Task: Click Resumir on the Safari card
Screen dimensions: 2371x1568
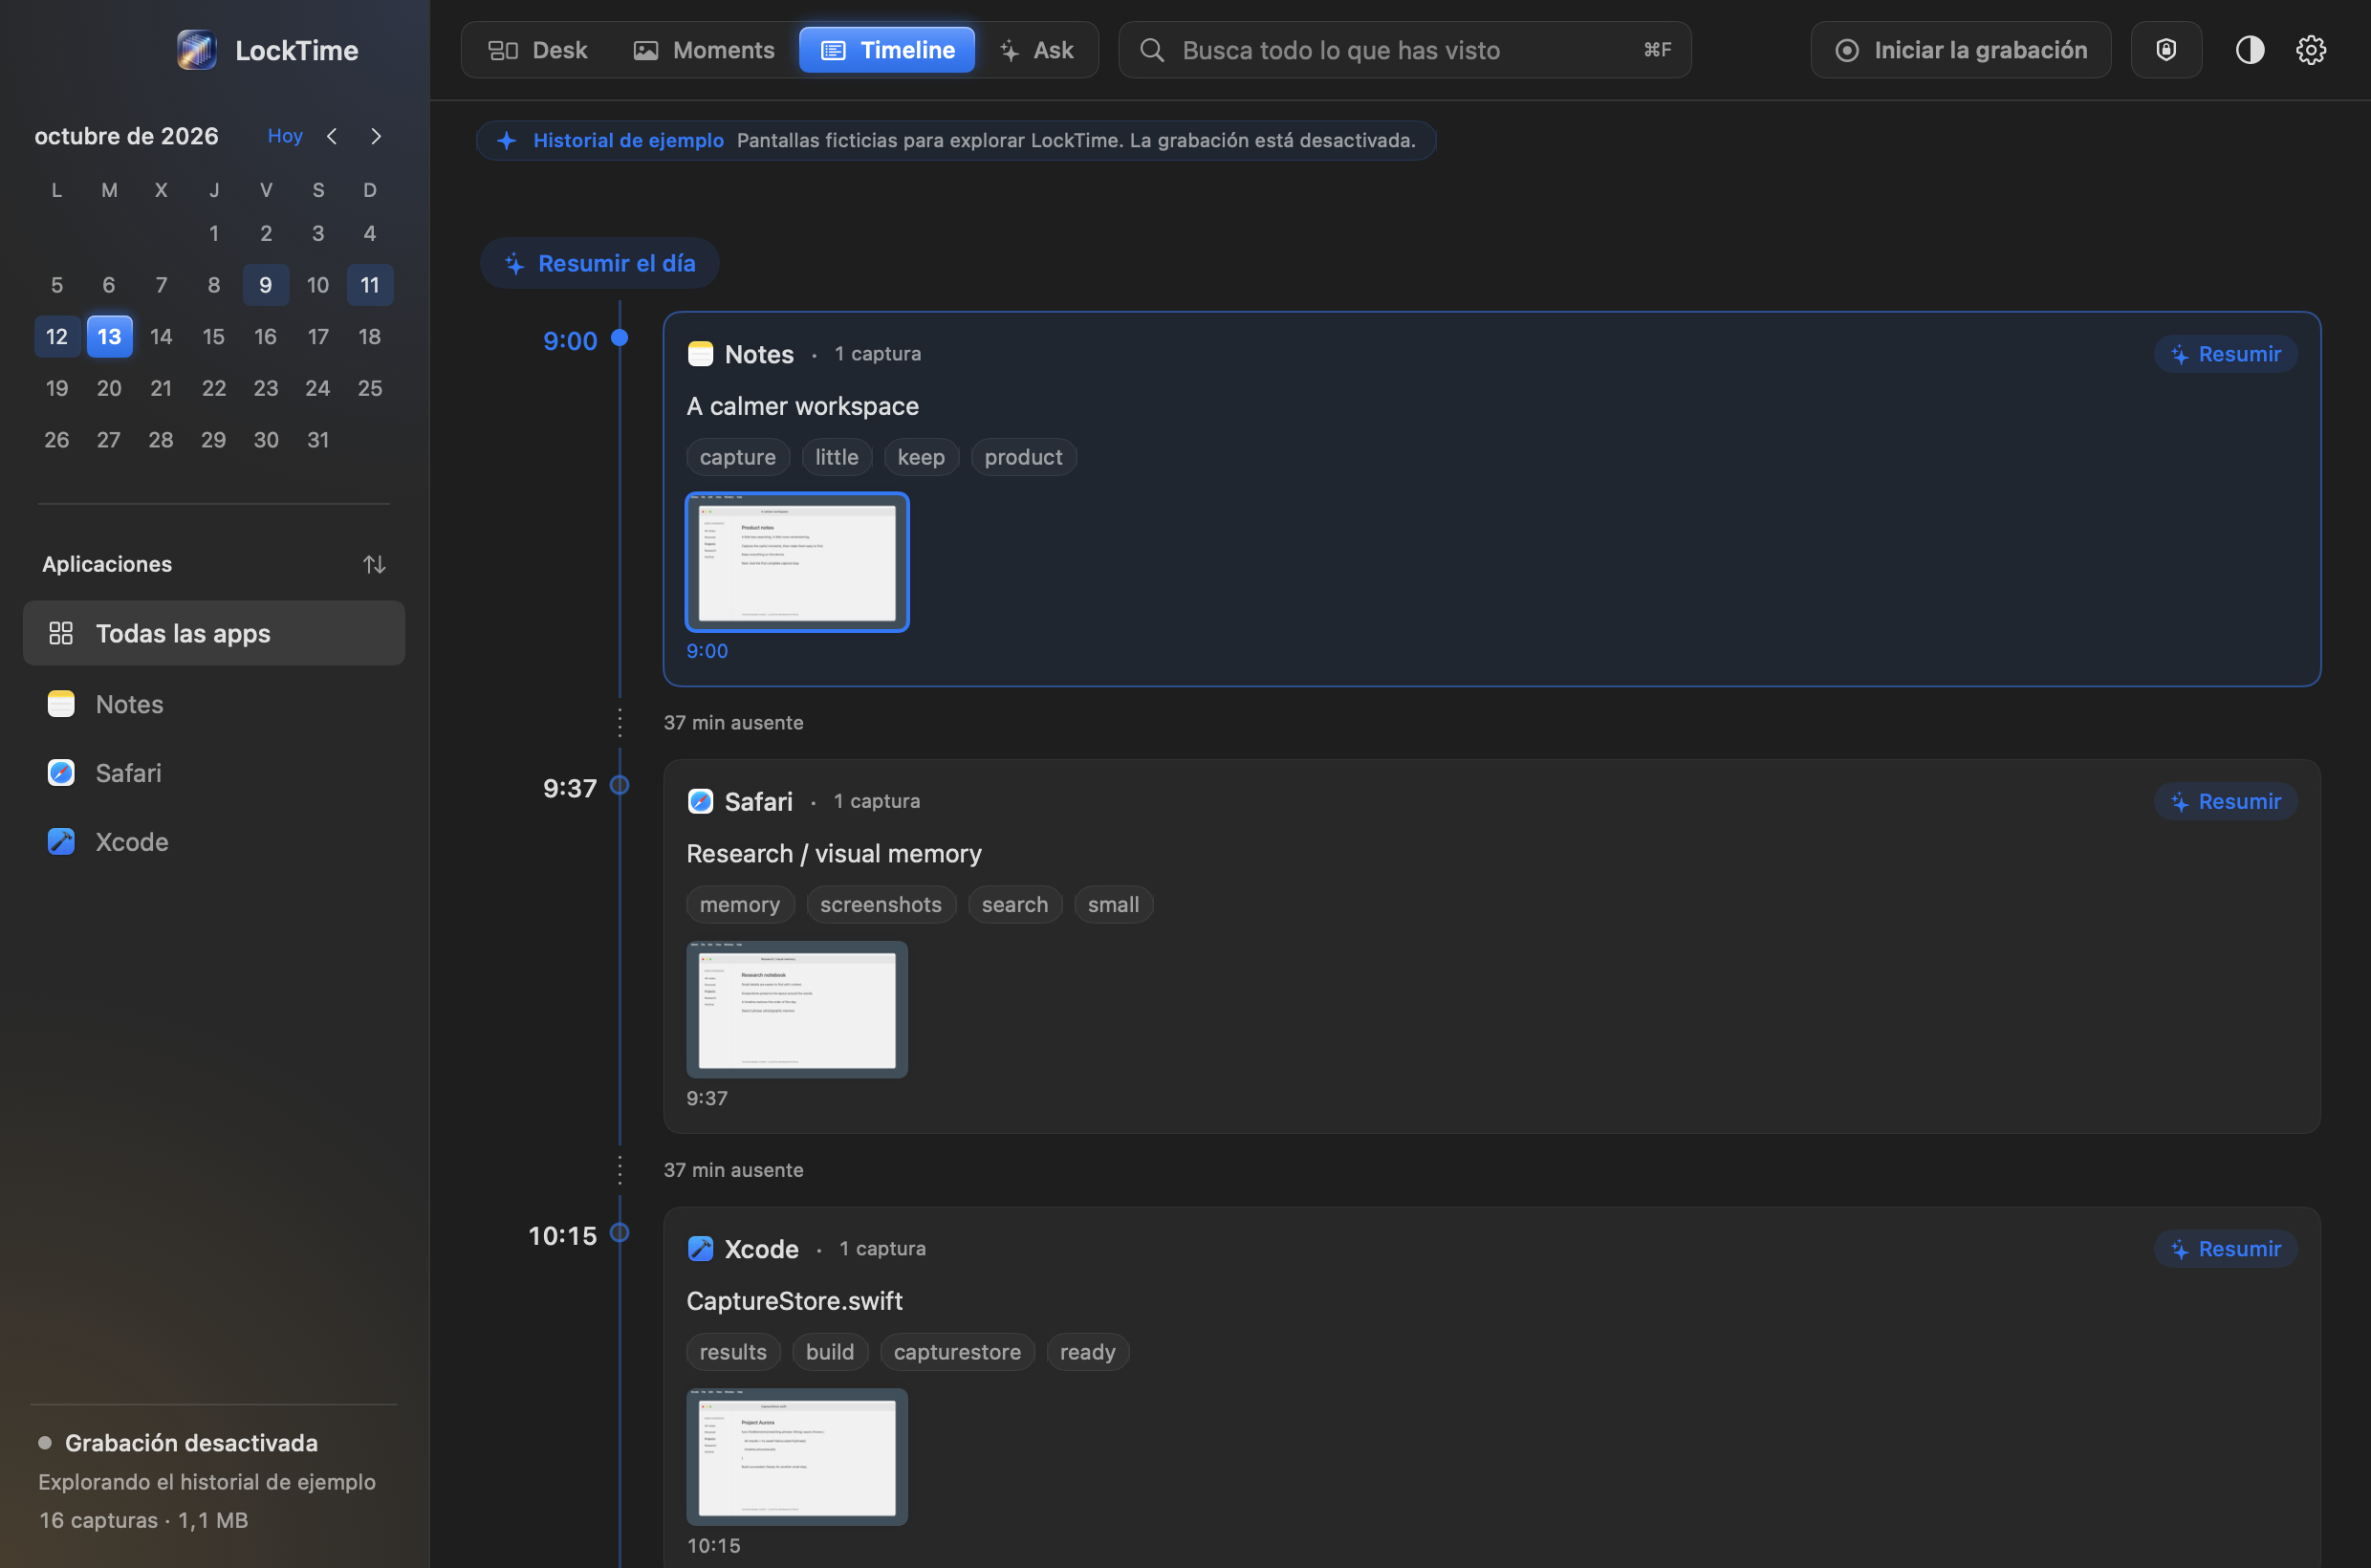Action: click(2225, 801)
